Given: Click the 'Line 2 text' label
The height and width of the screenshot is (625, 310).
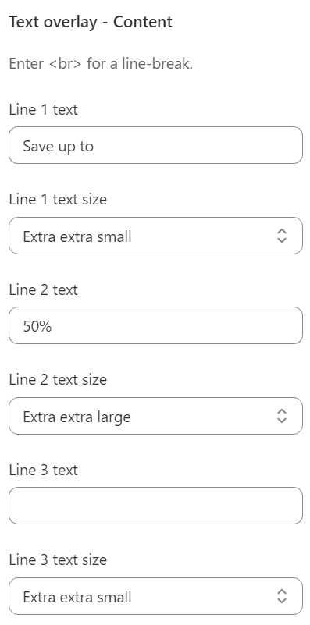Looking at the screenshot, I should 43,289.
